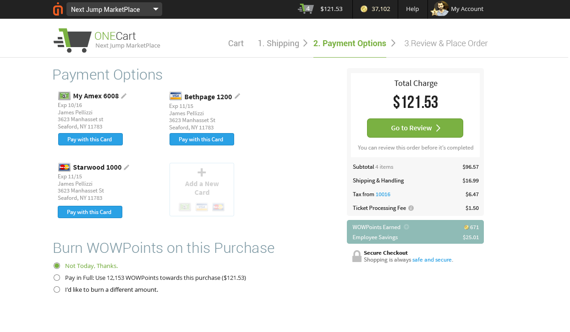This screenshot has width=570, height=332.
Task: Click the orange Next Jump logo icon
Action: pos(58,9)
